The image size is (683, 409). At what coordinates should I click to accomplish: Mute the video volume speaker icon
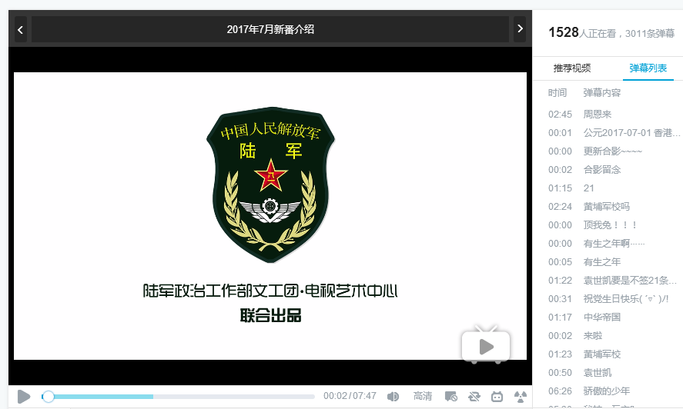tap(393, 397)
